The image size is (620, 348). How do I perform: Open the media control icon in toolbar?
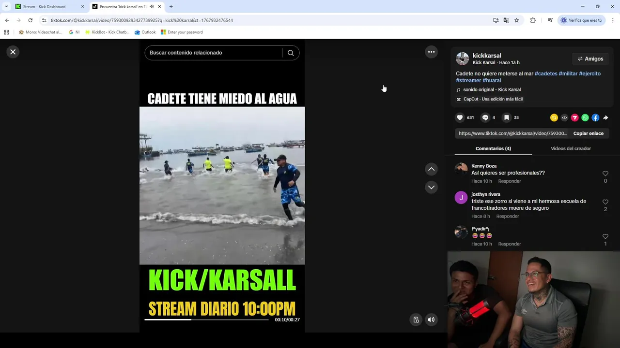[550, 20]
